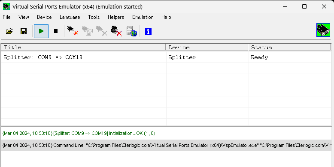Viewport: 334px width, 167px height.
Task: Click the server and globe toolbar icon
Action: (131, 31)
